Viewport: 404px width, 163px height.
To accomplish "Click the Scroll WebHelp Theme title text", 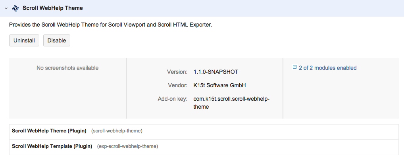I will 52,8.
